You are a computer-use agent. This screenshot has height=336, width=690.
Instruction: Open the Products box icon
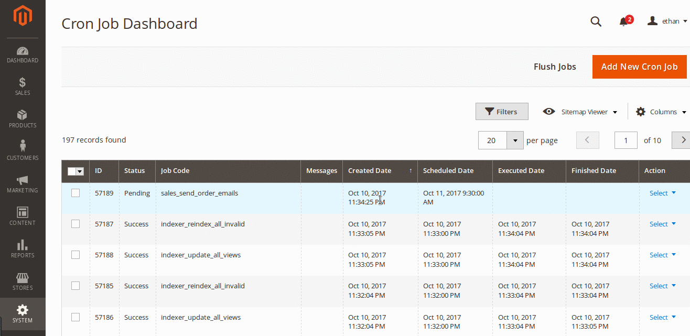23,115
